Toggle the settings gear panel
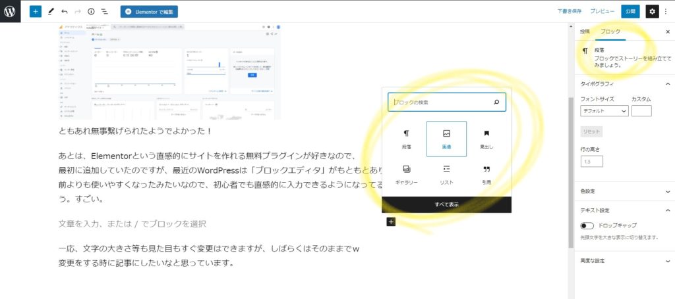This screenshot has width=675, height=299. (651, 11)
